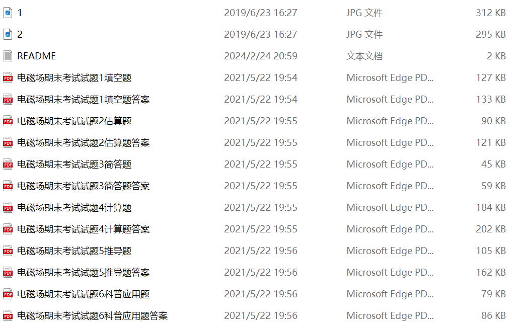Viewport: 512px width, 328px height.
Task: Select the file named README
Action: point(36,56)
